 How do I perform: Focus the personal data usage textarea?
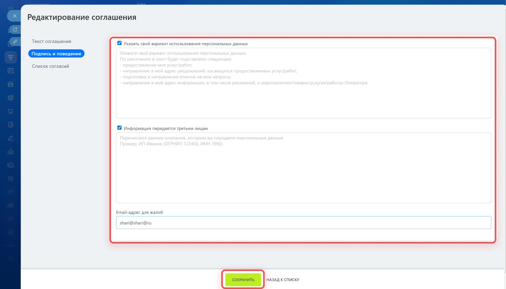303,83
